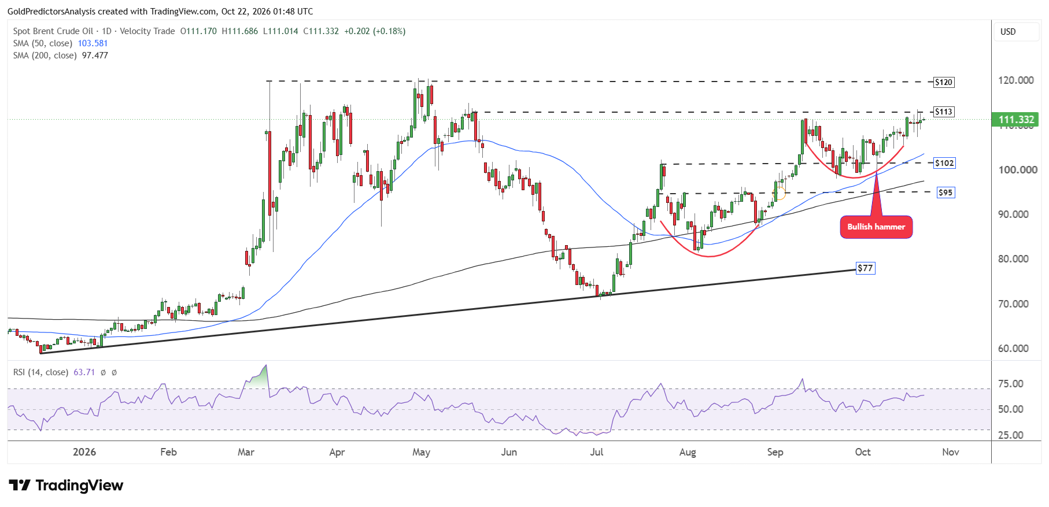
Task: Click the 80.000 price axis value
Action: (1013, 259)
